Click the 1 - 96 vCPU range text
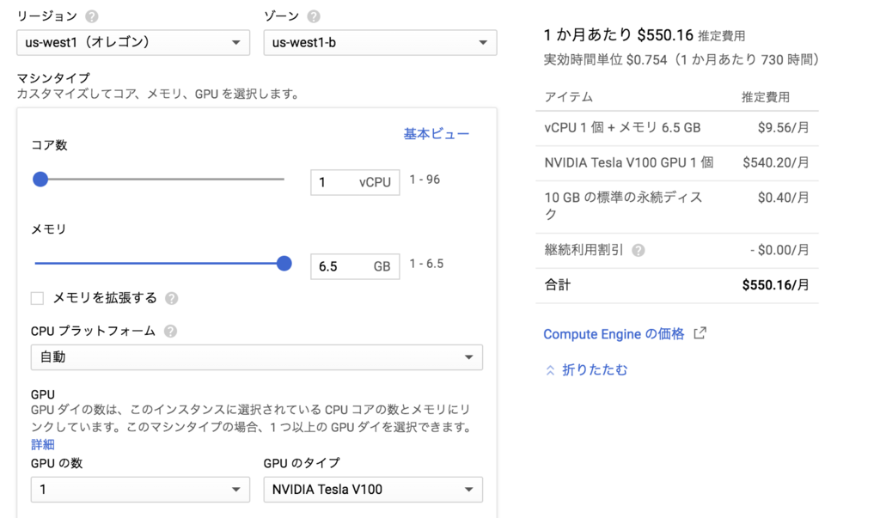Image resolution: width=880 pixels, height=518 pixels. 425,180
